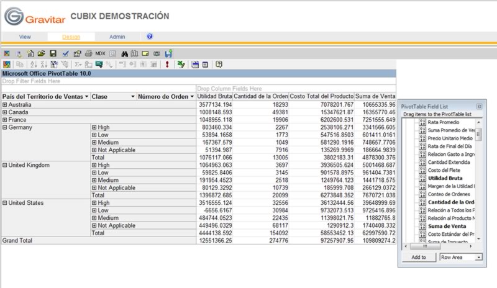Viewport: 497px width, 288px height.
Task: Click the binoculars search icon
Action: point(124,53)
